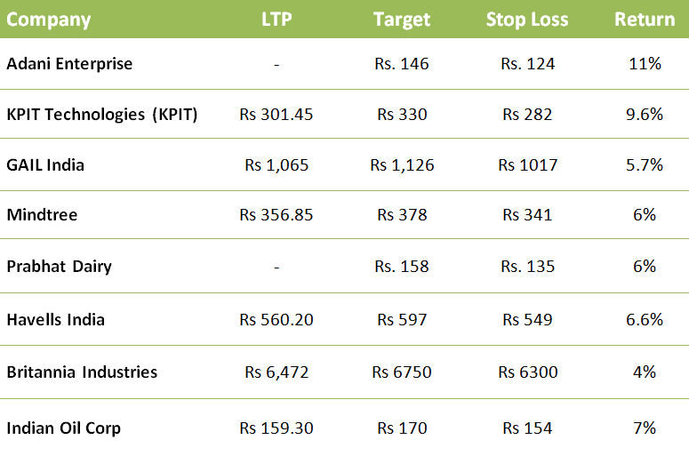Image resolution: width=689 pixels, height=456 pixels.
Task: Click the Rs 301.45 LTP value
Action: coord(276,115)
